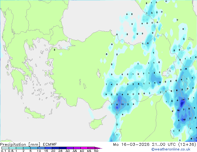Select the 20–25 mm legend swatch
Screen dimensions: 197x152
click(56, 148)
